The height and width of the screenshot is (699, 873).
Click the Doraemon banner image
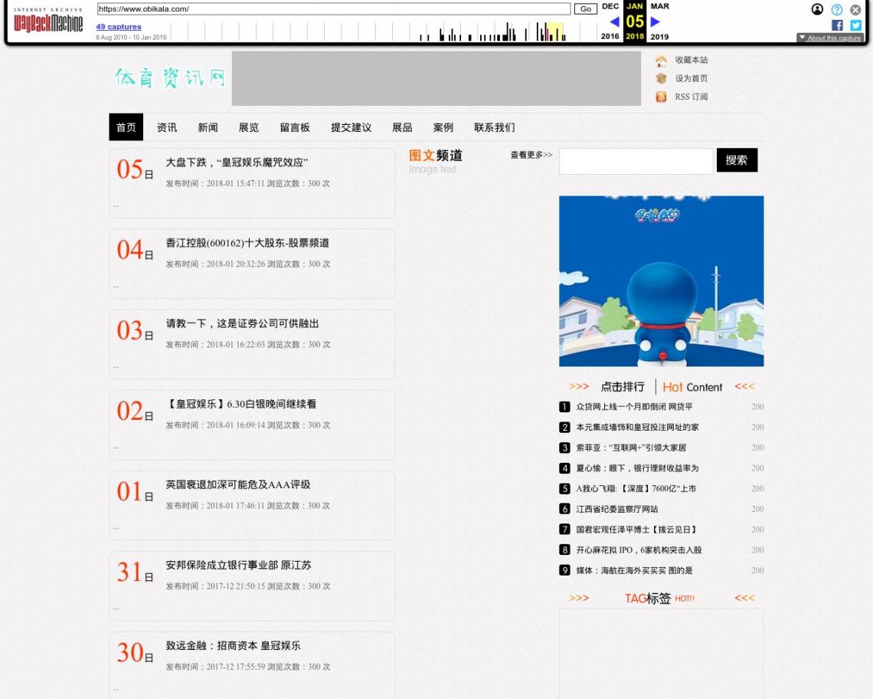tap(662, 281)
